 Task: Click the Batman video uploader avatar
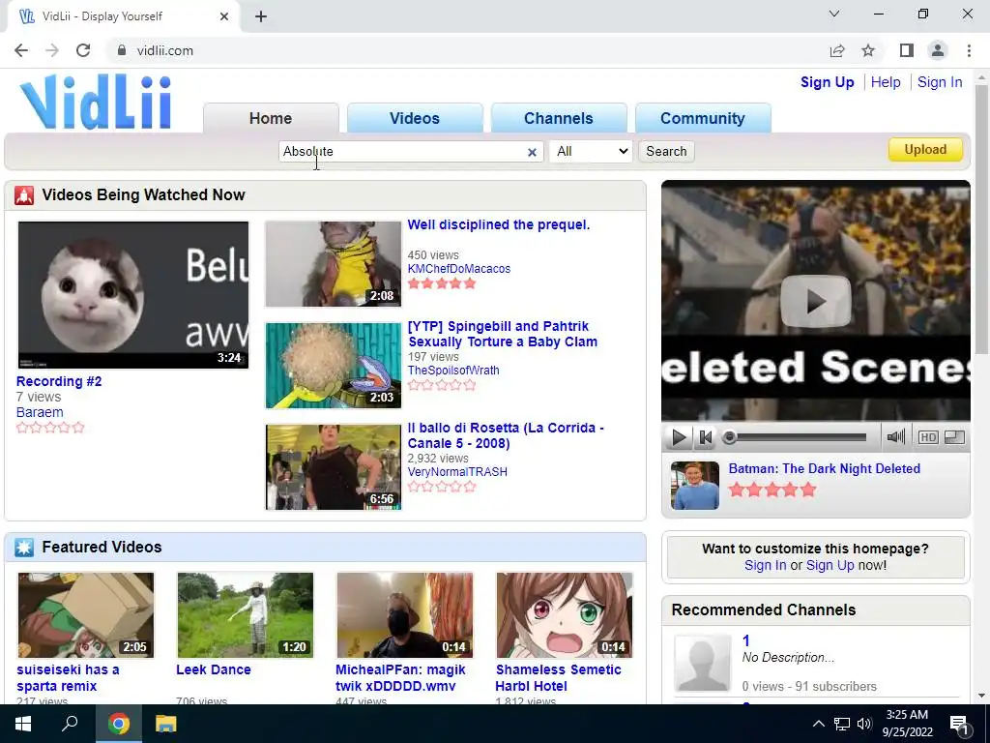[694, 486]
